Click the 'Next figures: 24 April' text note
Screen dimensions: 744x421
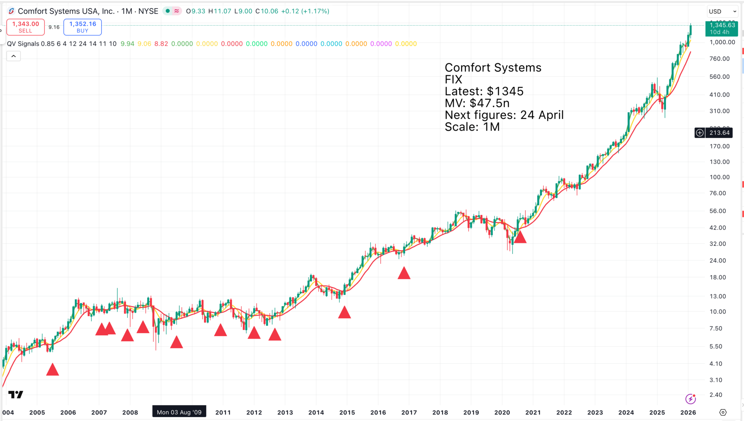[x=504, y=115]
